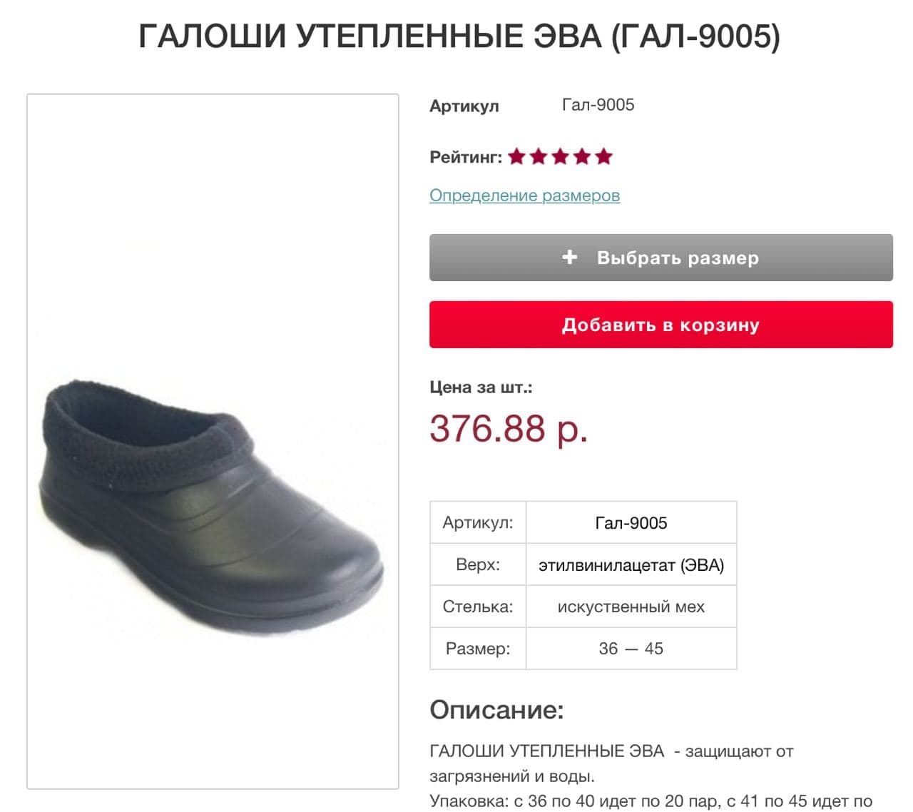Click the price 376.88 р.
Screen dimensions: 913x812
[x=509, y=429]
